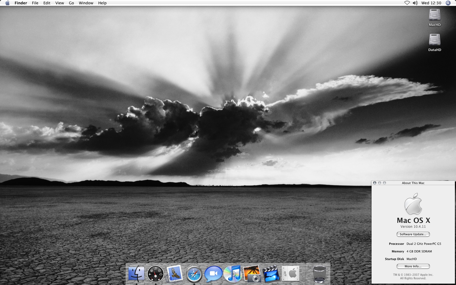Click the volume icon in menu bar

[x=415, y=3]
